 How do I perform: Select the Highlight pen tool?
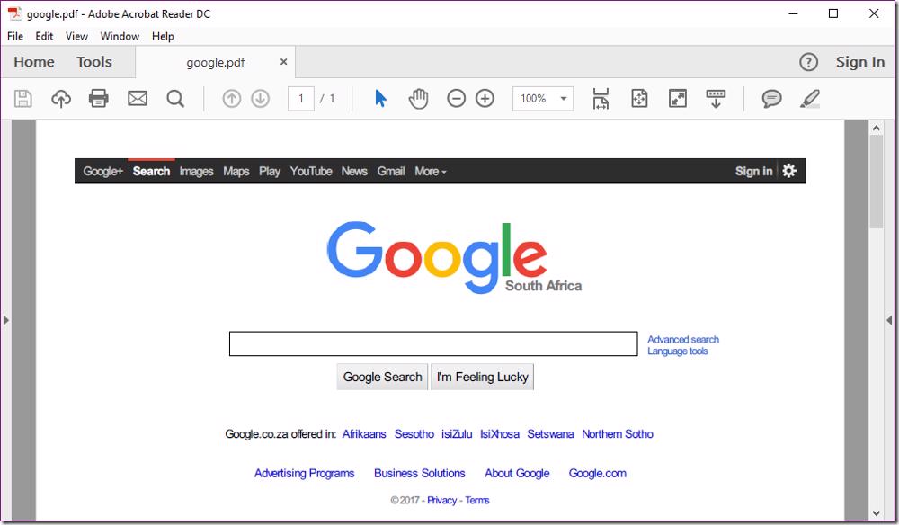coord(810,99)
